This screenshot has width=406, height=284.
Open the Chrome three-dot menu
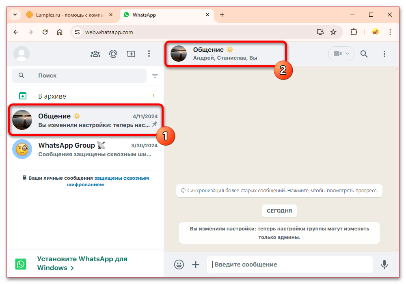point(390,32)
